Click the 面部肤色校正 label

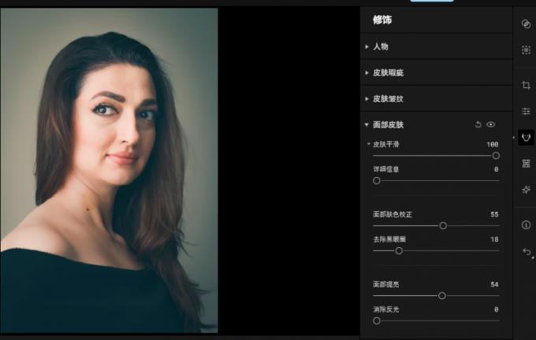click(x=393, y=214)
